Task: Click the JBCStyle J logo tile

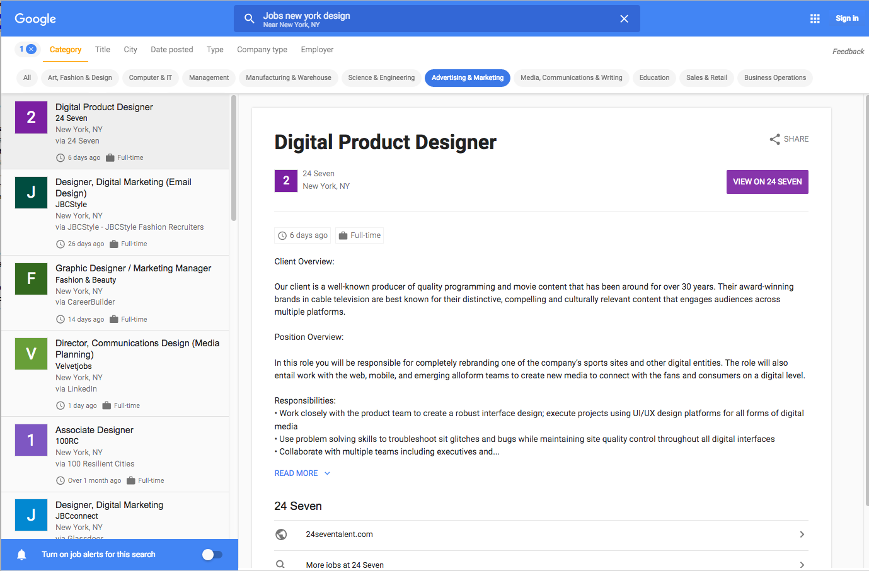Action: [x=31, y=192]
